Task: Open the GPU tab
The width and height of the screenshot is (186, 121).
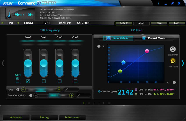Action: point(46,23)
